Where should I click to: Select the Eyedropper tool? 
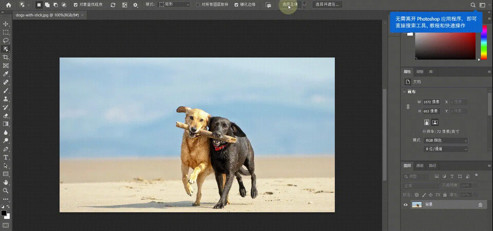coord(6,74)
